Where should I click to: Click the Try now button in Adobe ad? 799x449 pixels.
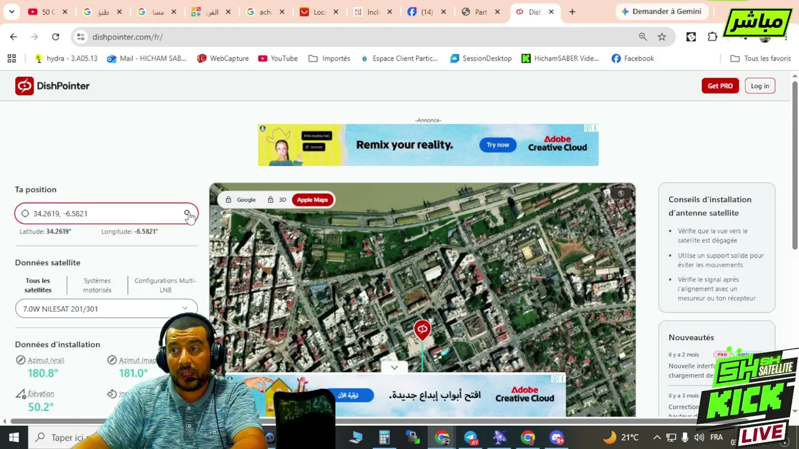click(498, 145)
